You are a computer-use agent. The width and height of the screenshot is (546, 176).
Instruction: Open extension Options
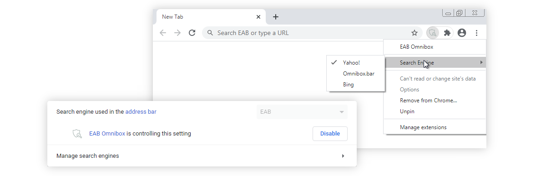point(435,90)
